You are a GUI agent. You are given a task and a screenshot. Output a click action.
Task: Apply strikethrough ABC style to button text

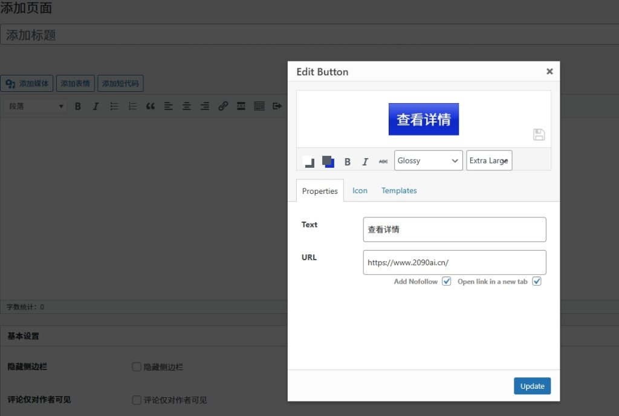[383, 161]
